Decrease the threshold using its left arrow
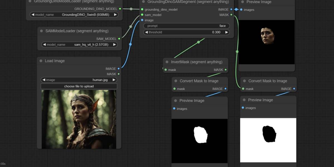The width and height of the screenshot is (334, 167). (x=146, y=32)
